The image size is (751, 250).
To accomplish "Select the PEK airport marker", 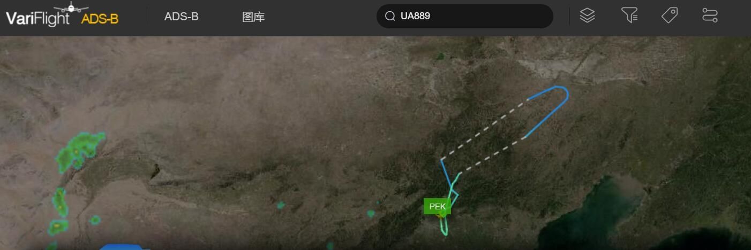I will tap(438, 207).
